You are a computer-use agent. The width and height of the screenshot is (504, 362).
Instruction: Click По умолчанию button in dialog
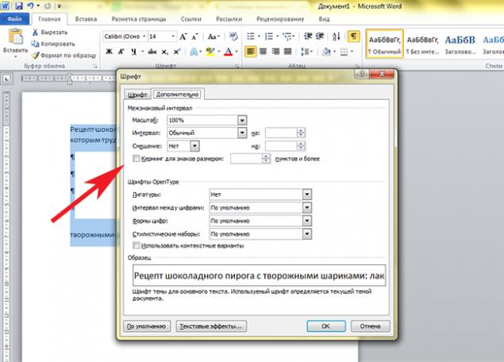pyautogui.click(x=147, y=326)
